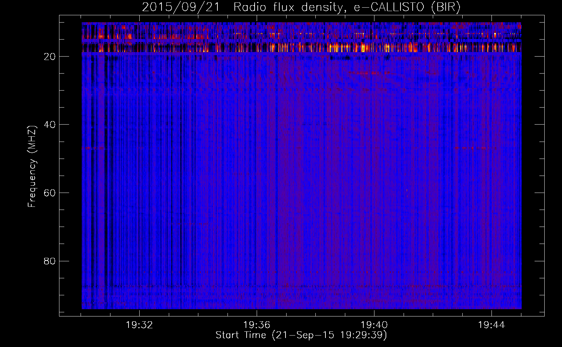Click the 19:44 time tick label
The image size is (562, 347).
(x=491, y=325)
